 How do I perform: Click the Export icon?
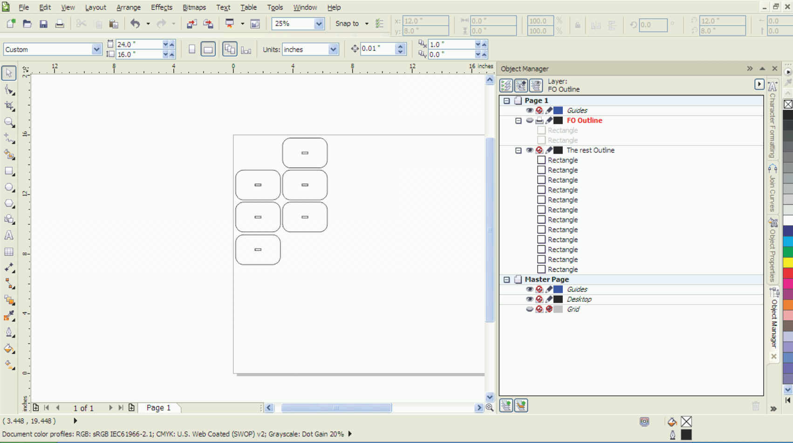point(208,24)
